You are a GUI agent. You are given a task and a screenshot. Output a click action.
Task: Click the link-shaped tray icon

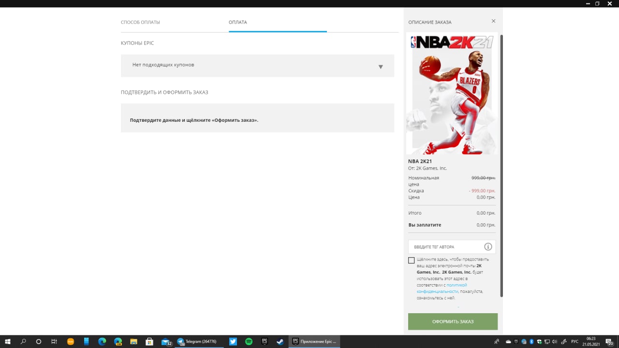coord(563,342)
